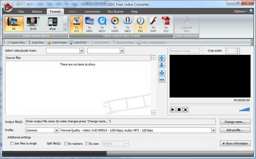Select the iPod media device
Viewport: 256px width, 159px height.
click(x=52, y=24)
